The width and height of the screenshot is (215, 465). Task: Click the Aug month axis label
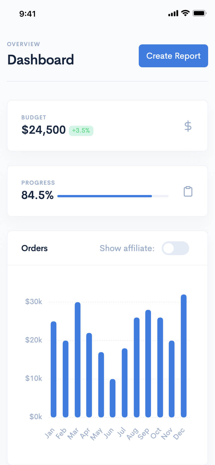point(132,434)
